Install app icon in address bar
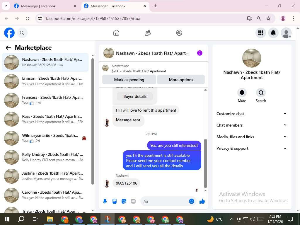The width and height of the screenshot is (300, 225). [249, 18]
